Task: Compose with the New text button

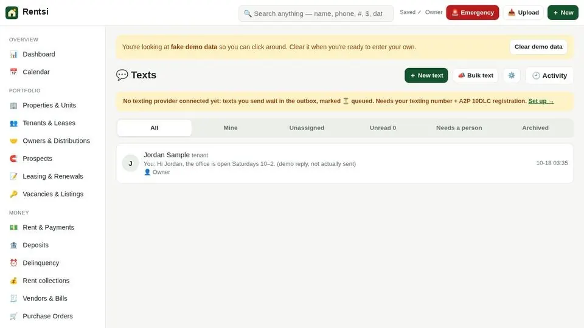Action: click(426, 75)
